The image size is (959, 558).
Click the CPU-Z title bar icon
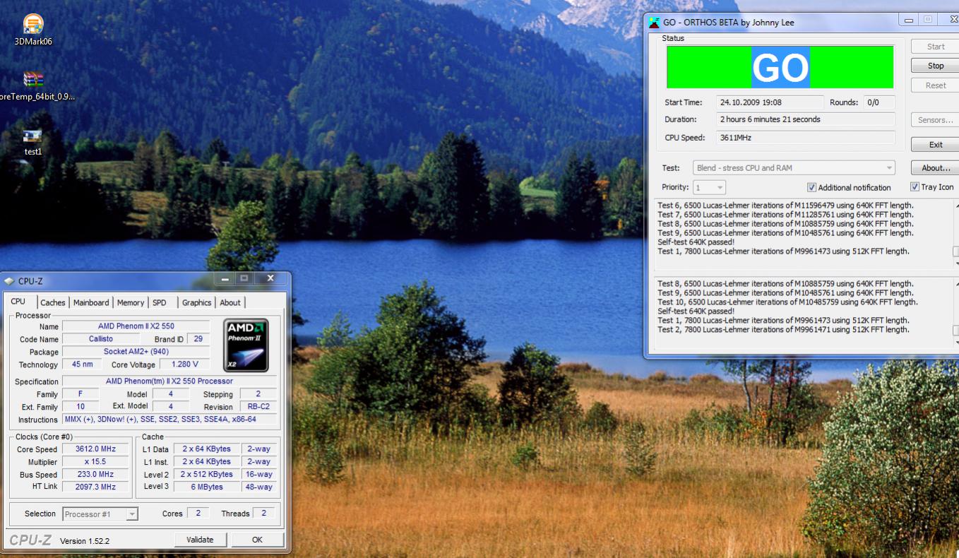click(x=9, y=281)
